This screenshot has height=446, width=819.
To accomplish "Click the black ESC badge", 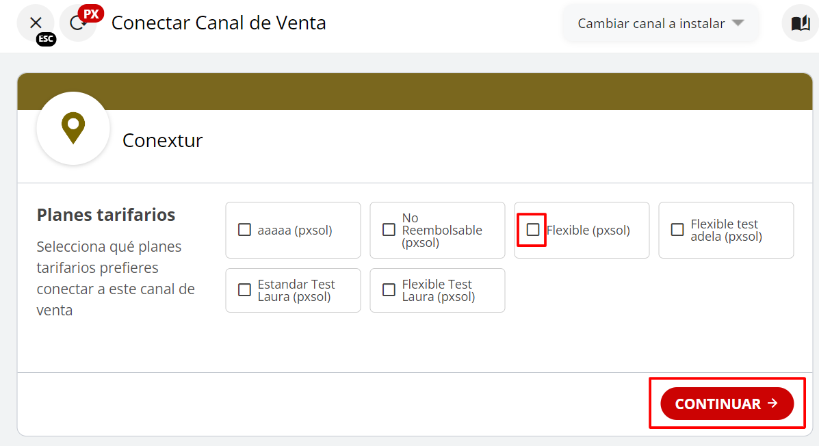I will 46,39.
